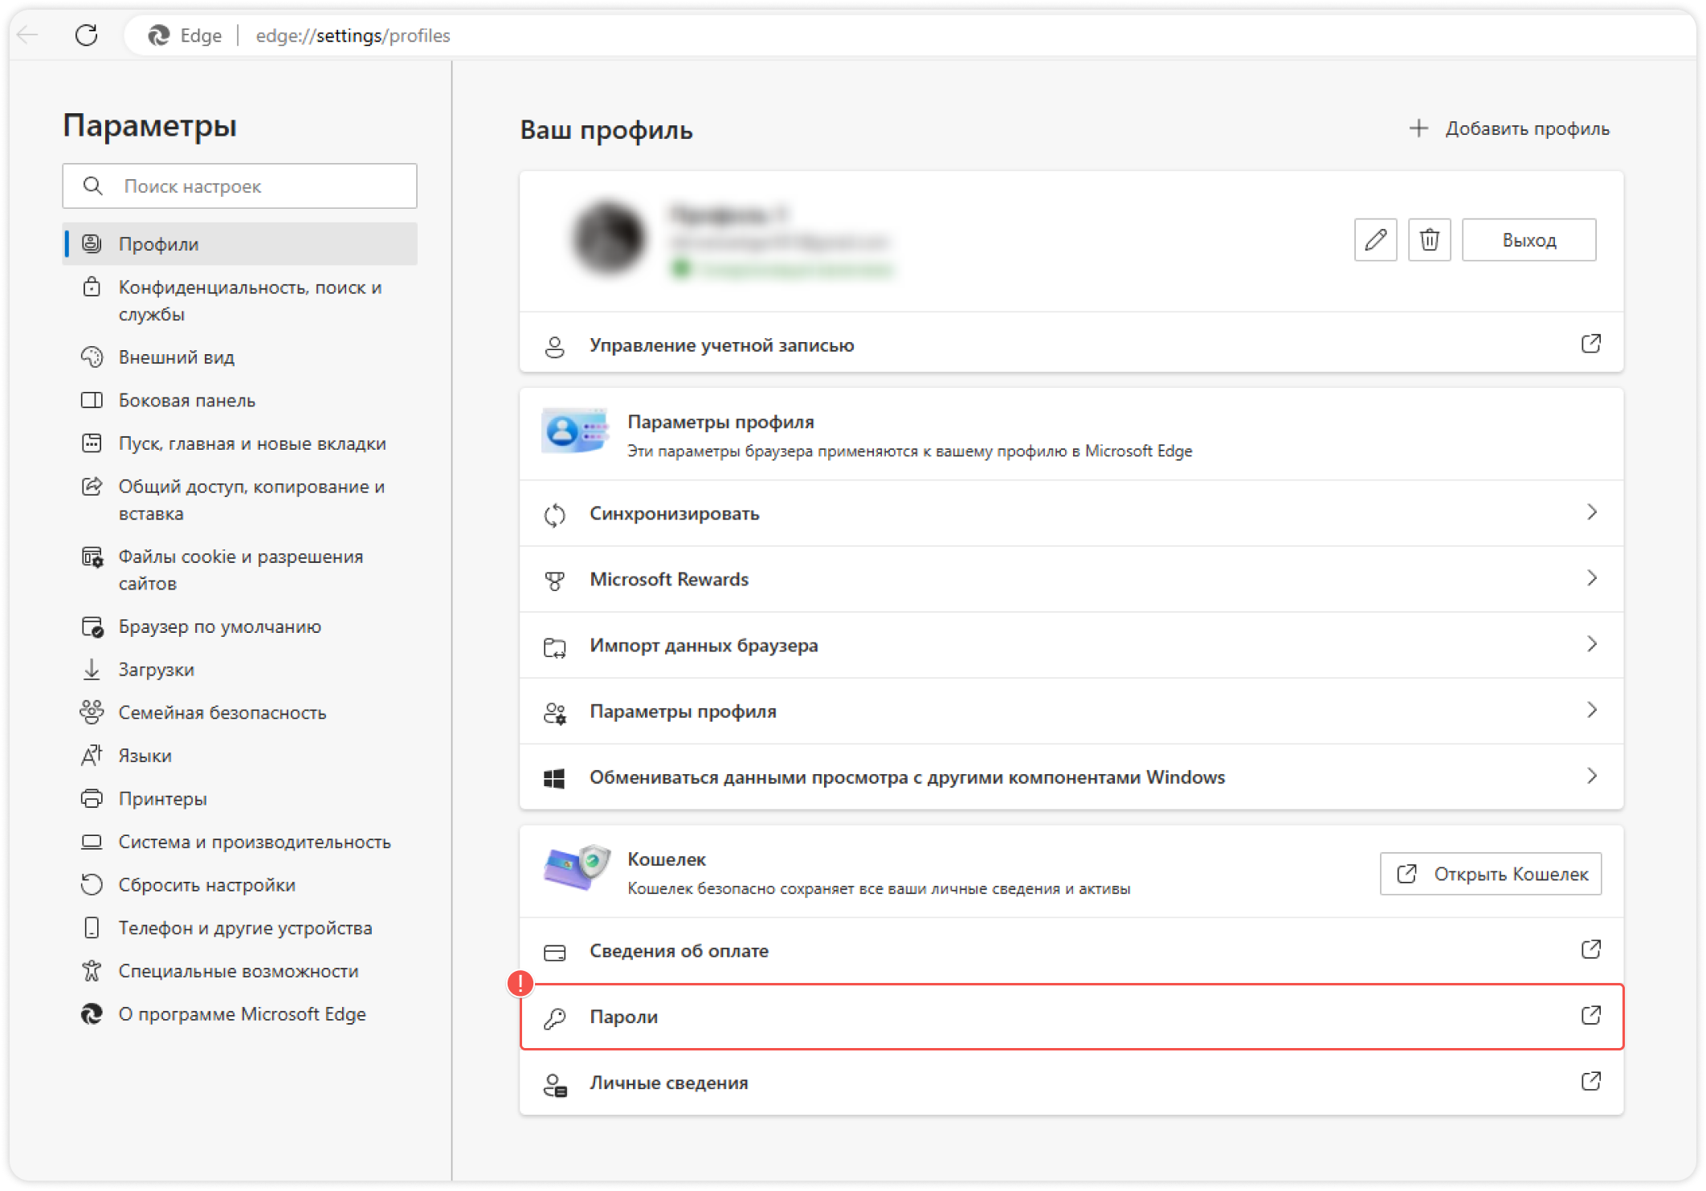Click the Параметры профиля row gear-people icon
1706x1191 pixels.
click(x=554, y=712)
